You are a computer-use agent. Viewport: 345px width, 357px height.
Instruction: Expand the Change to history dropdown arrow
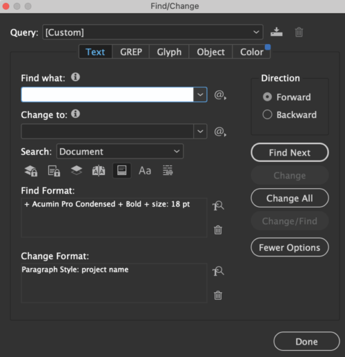tap(200, 132)
